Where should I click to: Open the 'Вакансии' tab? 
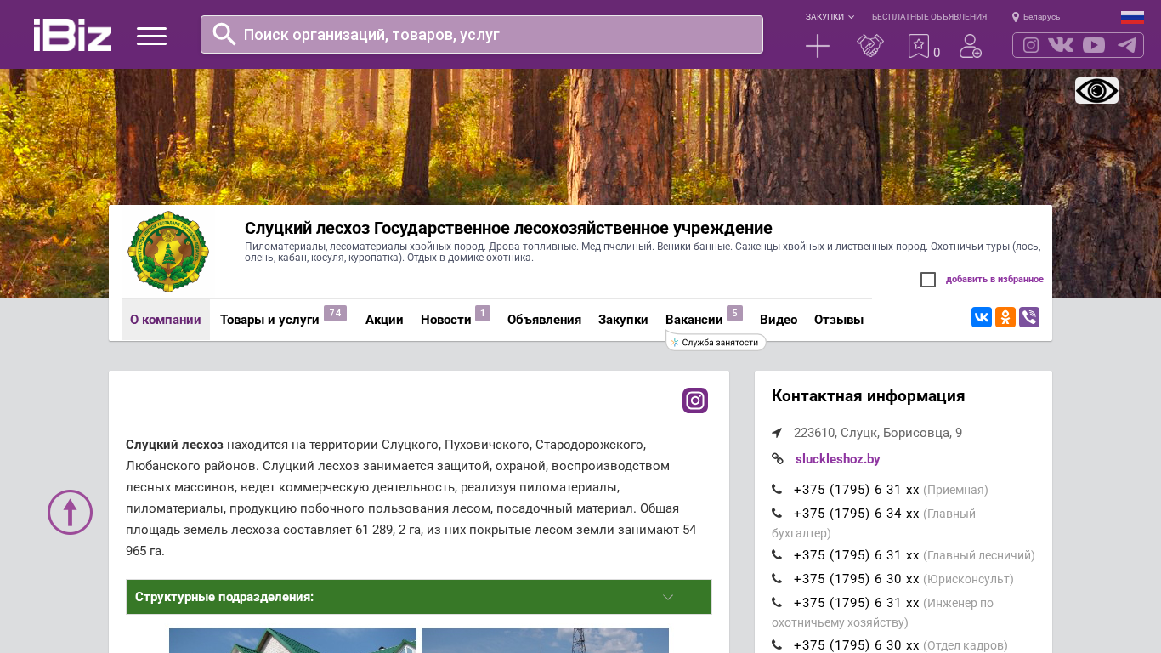(694, 320)
